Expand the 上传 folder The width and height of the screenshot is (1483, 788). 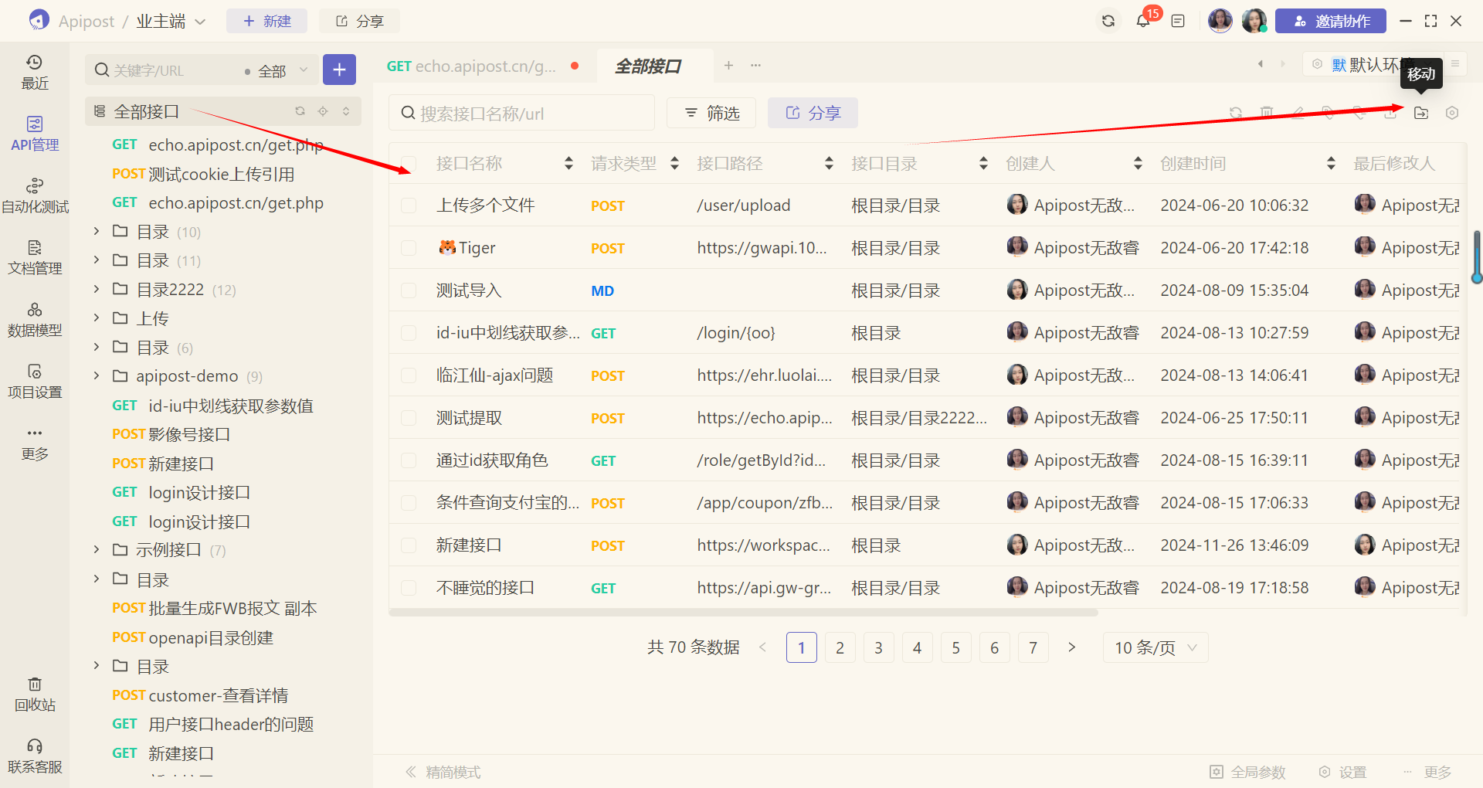(x=97, y=318)
